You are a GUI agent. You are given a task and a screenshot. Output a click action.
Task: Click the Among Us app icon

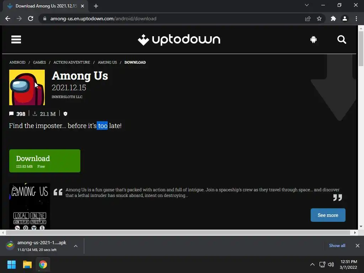tap(27, 87)
